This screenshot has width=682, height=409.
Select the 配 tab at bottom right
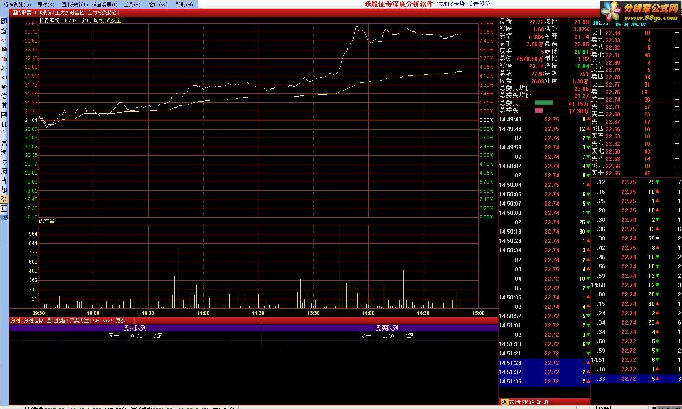tap(539, 402)
